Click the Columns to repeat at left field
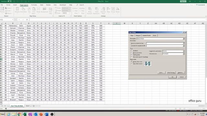This screenshot has height=116, width=207. pyautogui.click(x=165, y=46)
